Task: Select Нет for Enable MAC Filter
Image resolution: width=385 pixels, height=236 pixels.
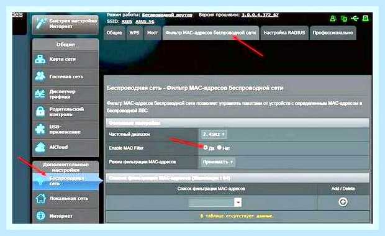Action: (x=219, y=148)
